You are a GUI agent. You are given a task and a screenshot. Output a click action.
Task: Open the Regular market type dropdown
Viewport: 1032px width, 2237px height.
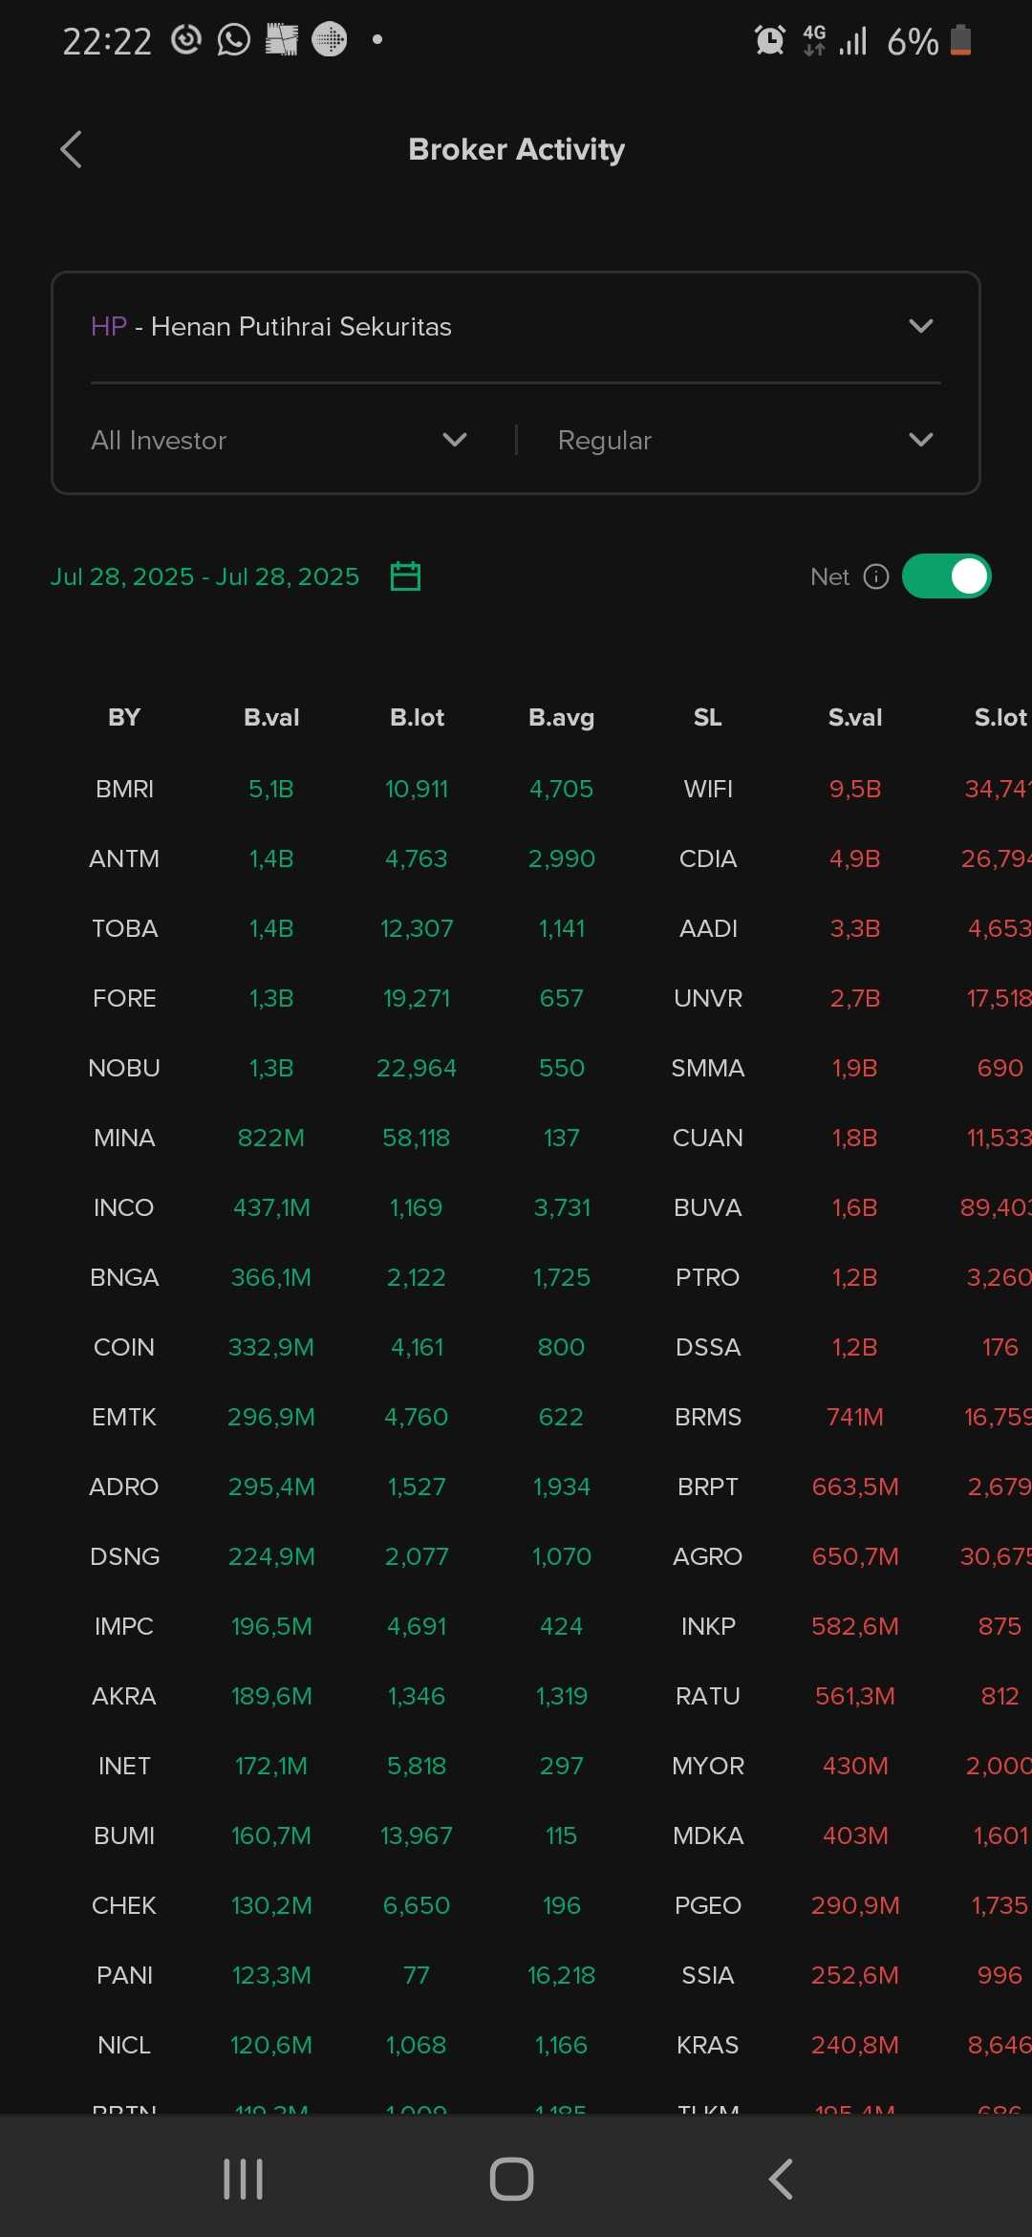(745, 440)
